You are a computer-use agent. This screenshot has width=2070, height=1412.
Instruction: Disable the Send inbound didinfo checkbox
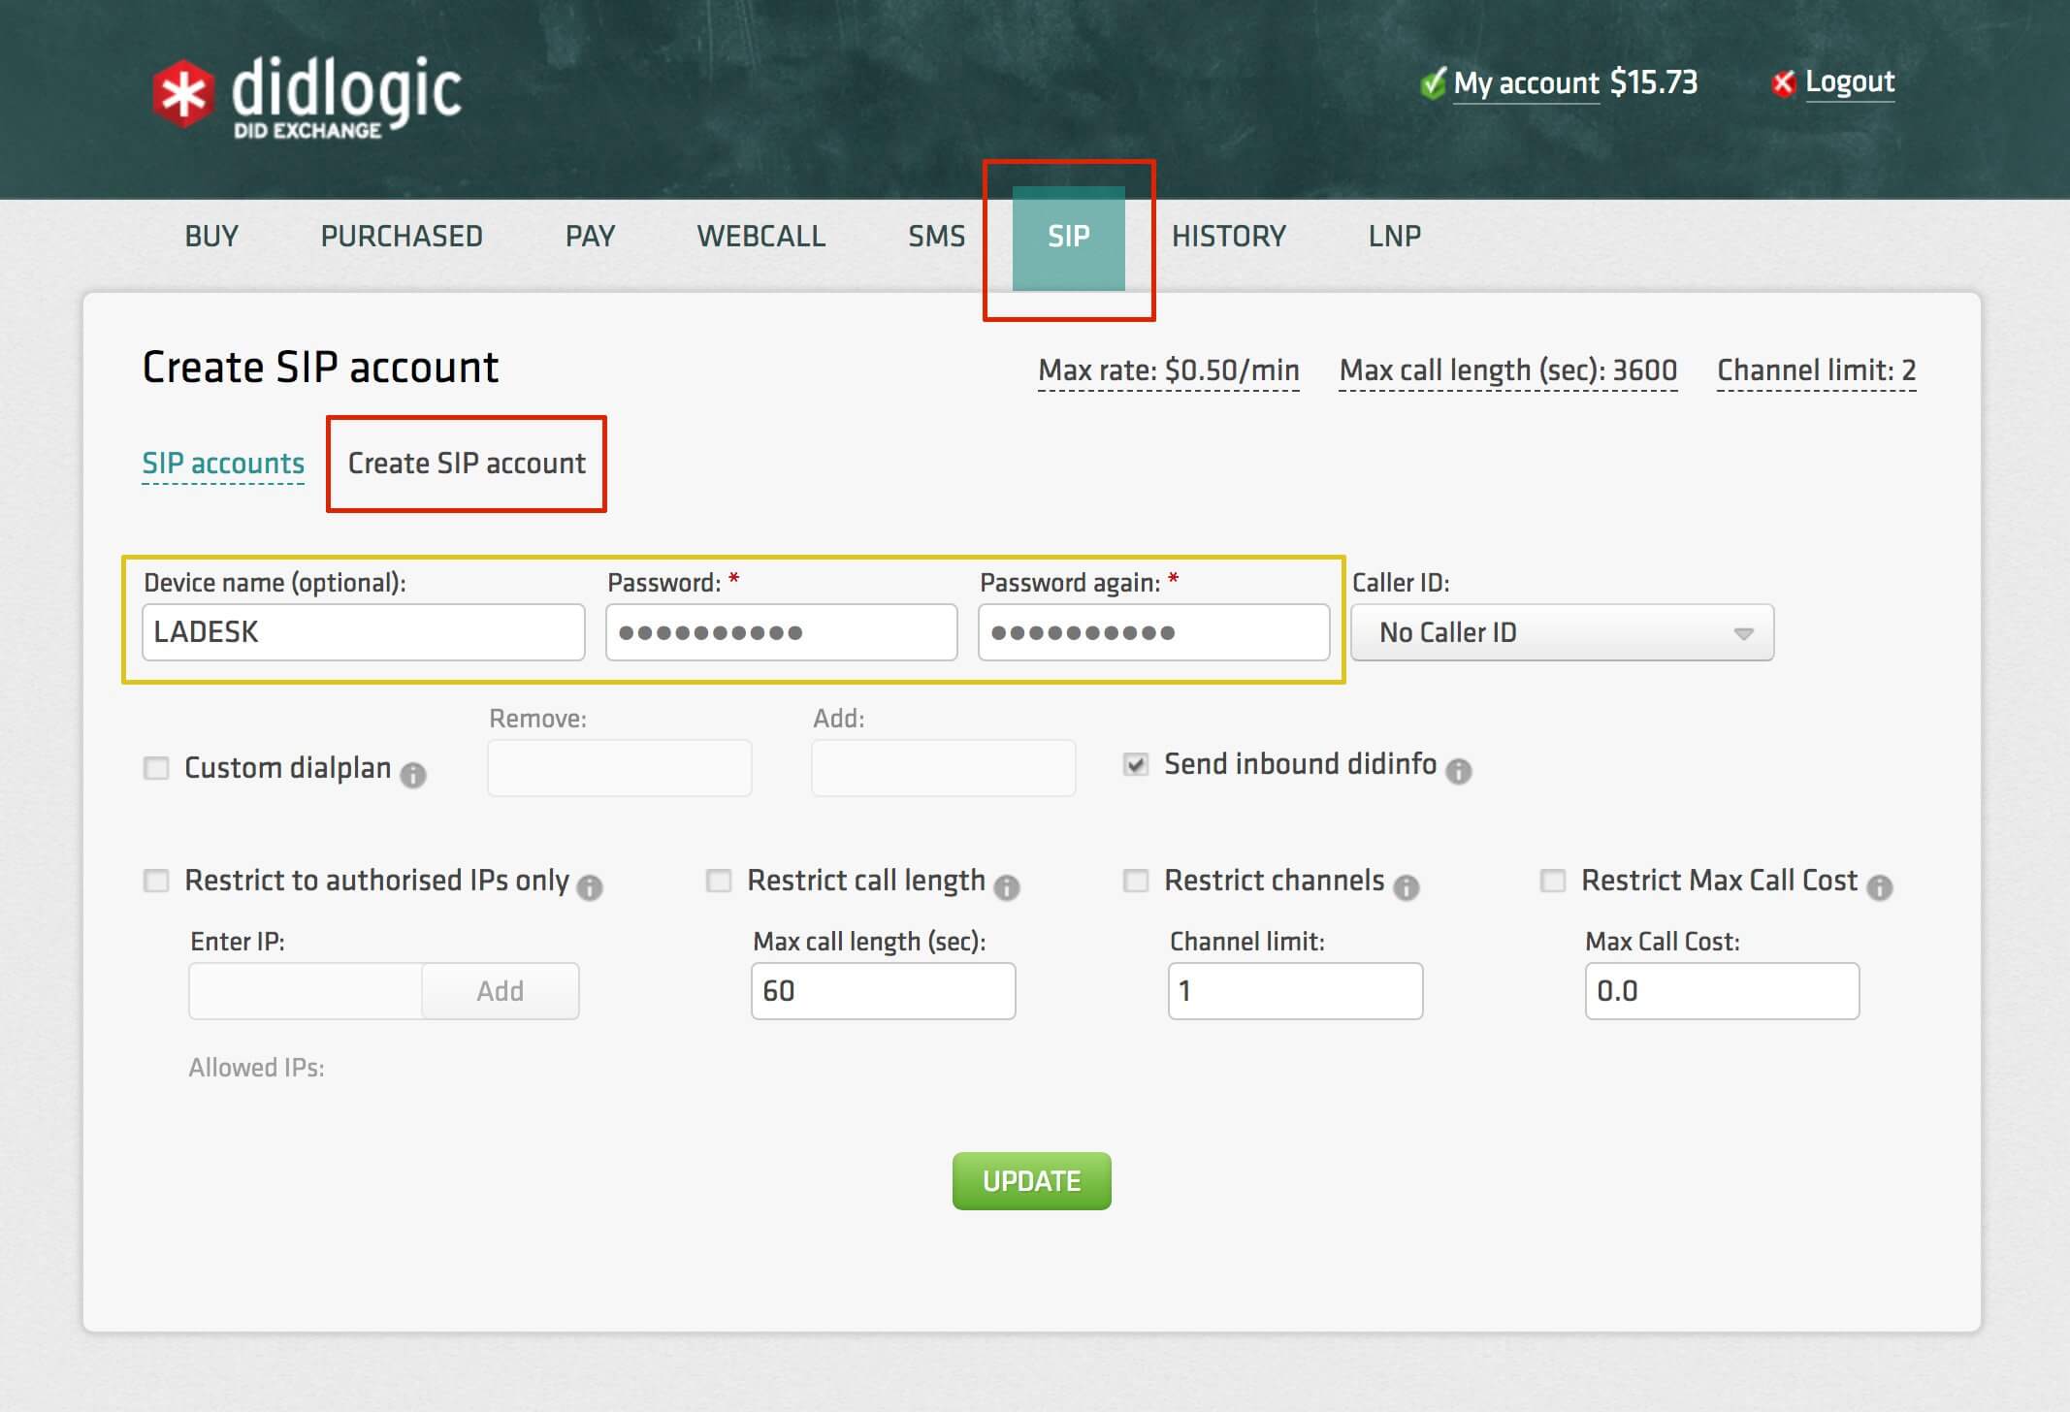[1134, 764]
